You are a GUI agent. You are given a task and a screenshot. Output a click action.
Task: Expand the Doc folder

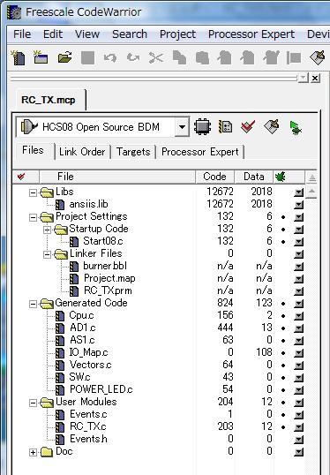coord(33,453)
